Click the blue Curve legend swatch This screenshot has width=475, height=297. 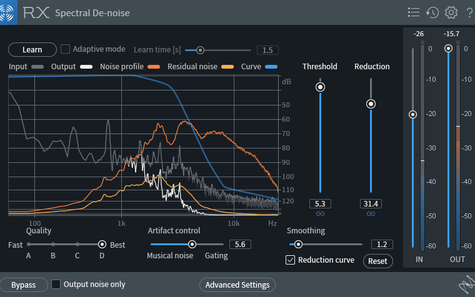point(271,67)
